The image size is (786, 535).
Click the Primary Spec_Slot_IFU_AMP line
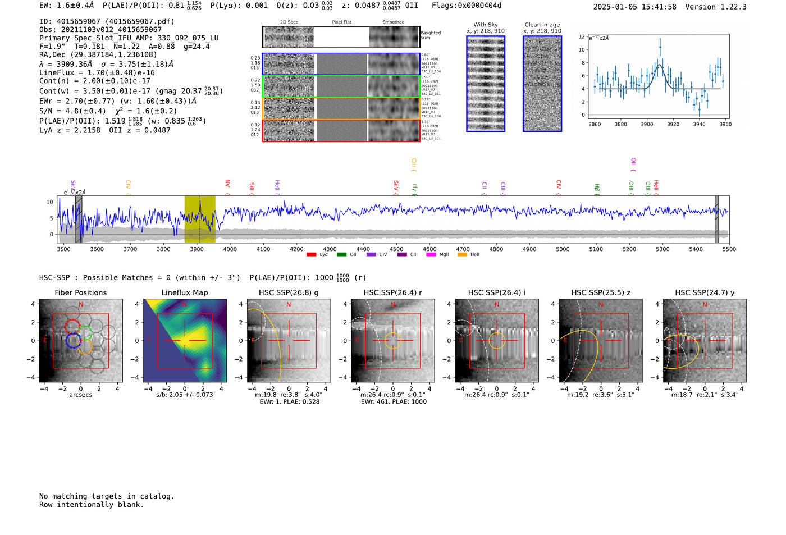pos(129,38)
